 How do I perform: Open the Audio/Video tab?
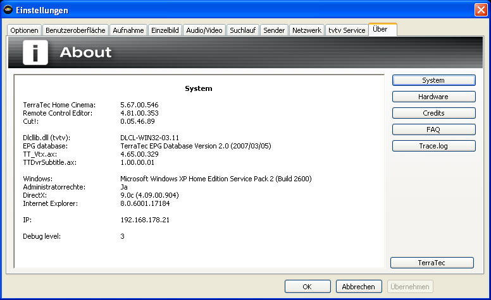(x=204, y=30)
